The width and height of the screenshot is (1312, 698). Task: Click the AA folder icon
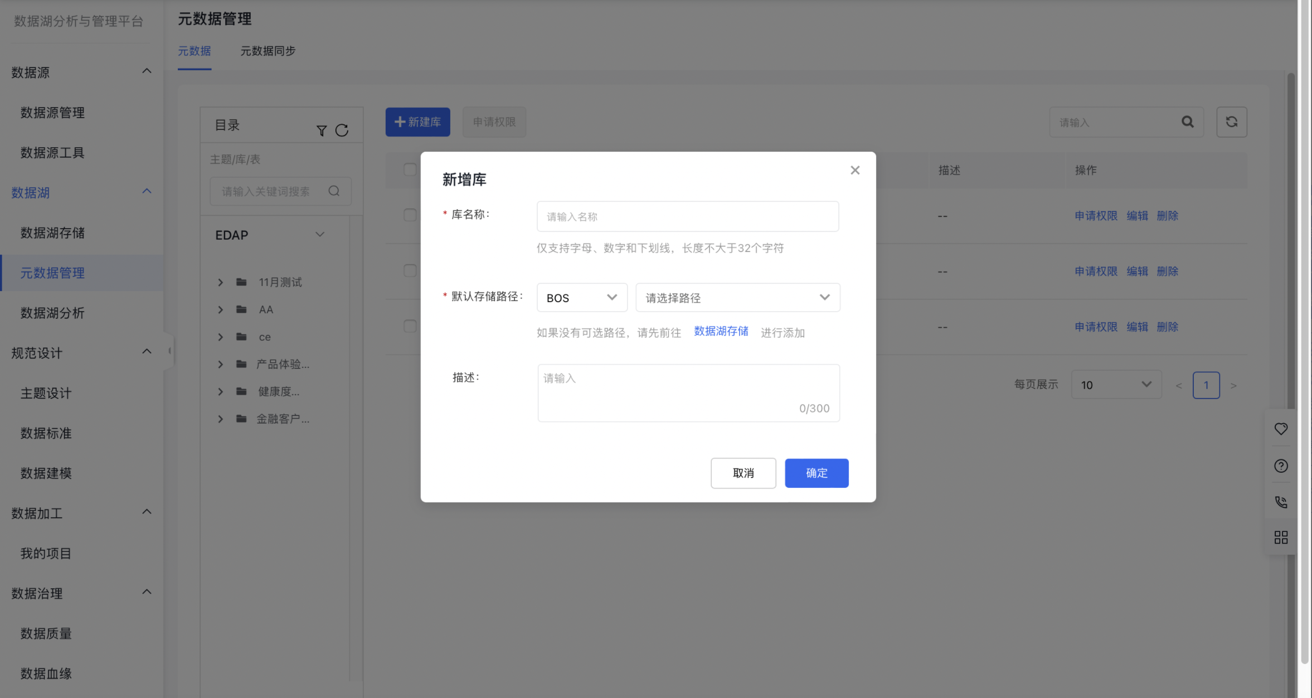click(x=241, y=309)
